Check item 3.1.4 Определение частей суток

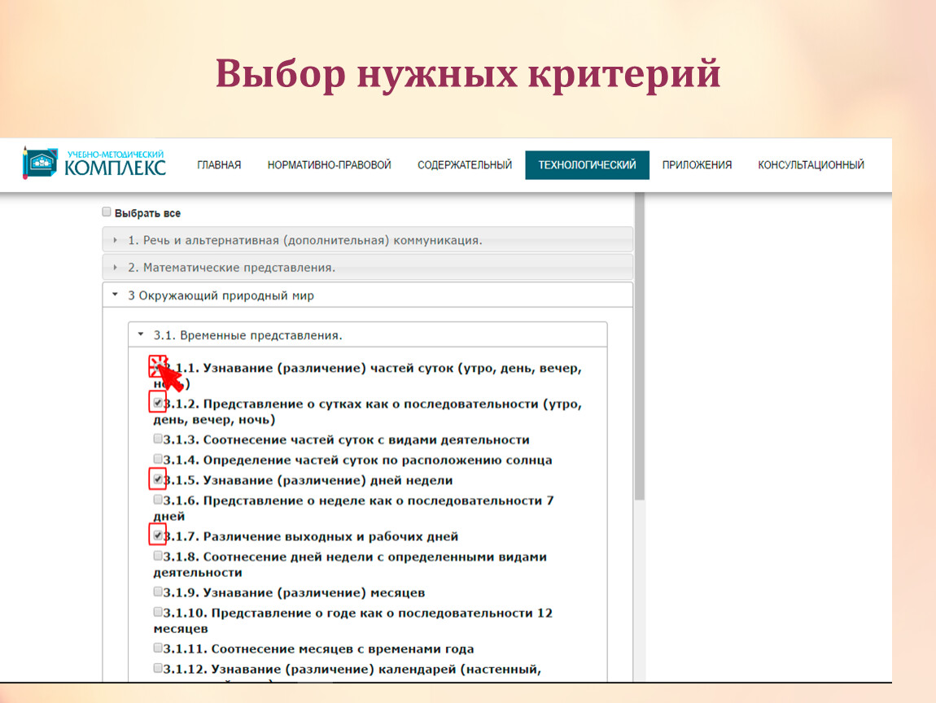pyautogui.click(x=158, y=460)
